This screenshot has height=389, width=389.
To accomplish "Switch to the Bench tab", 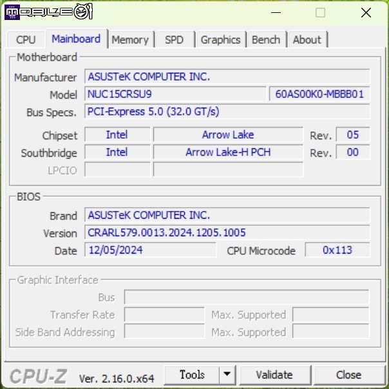I will 266,40.
